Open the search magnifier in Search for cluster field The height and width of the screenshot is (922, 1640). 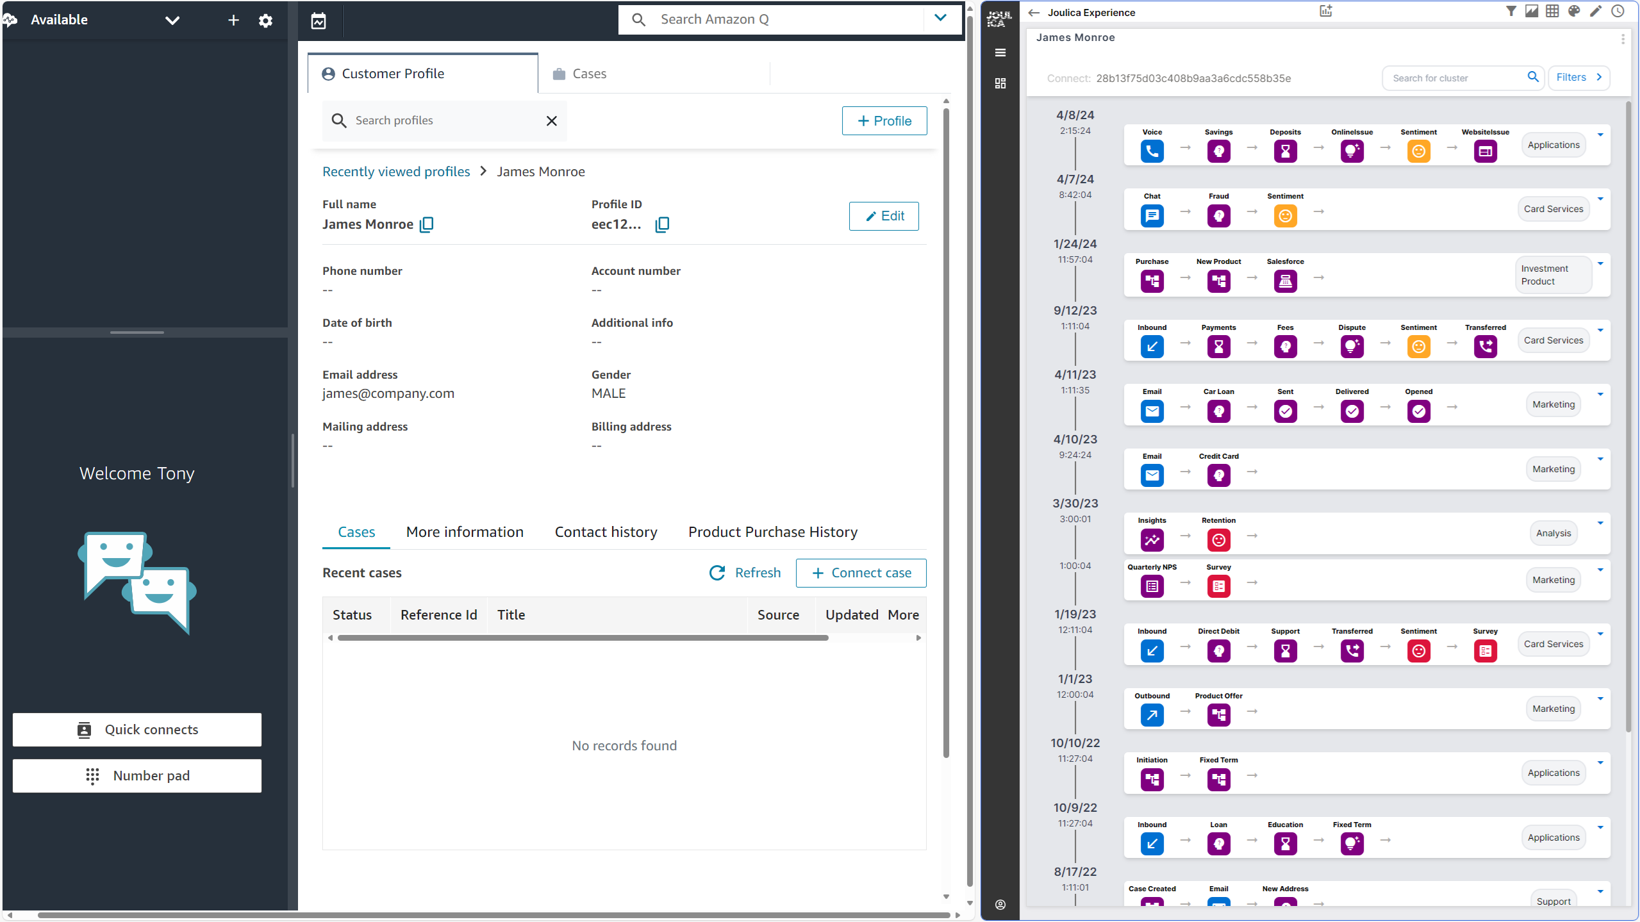click(x=1533, y=78)
